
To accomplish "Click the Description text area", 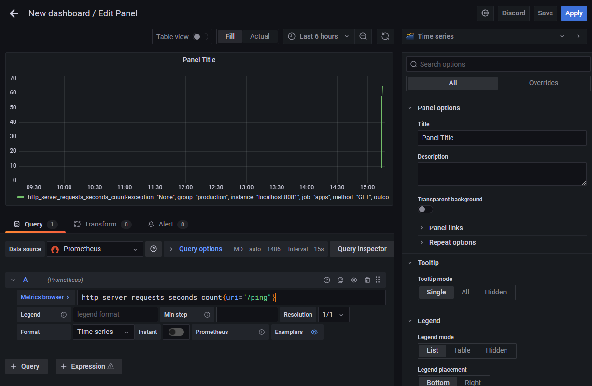I will click(x=502, y=174).
